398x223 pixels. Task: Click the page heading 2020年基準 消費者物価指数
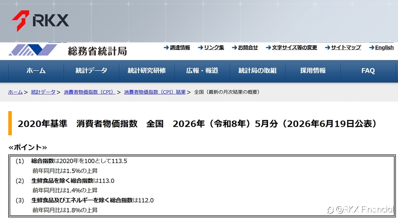pyautogui.click(x=197, y=123)
